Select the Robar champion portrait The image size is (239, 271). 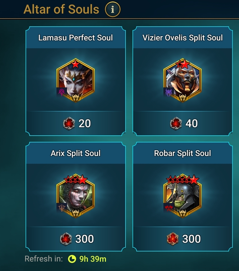point(183,196)
